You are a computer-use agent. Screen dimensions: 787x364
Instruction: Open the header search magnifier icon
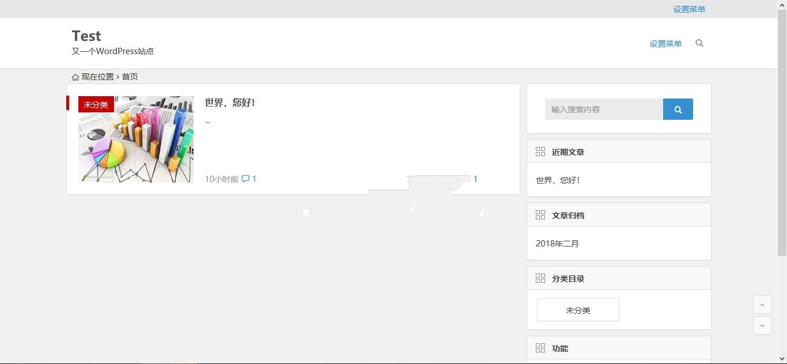point(699,43)
